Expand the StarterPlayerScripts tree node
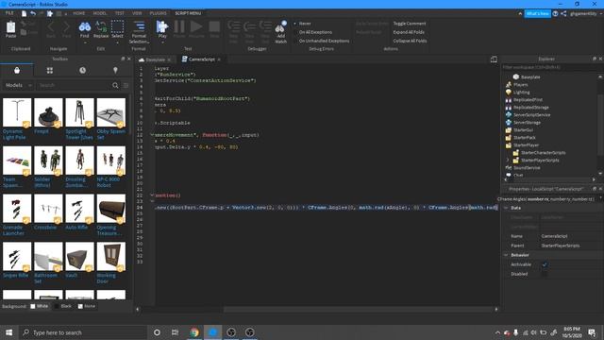This screenshot has height=340, width=604. [508, 160]
